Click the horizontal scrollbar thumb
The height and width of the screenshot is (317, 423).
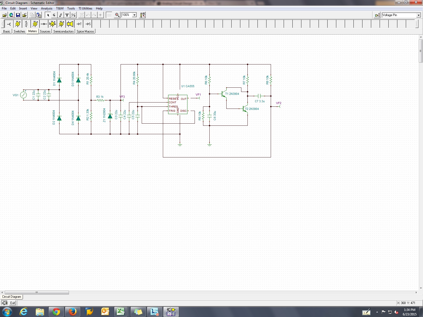[37, 292]
